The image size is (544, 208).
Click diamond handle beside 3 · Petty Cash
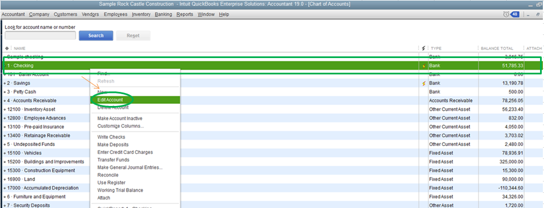point(5,92)
